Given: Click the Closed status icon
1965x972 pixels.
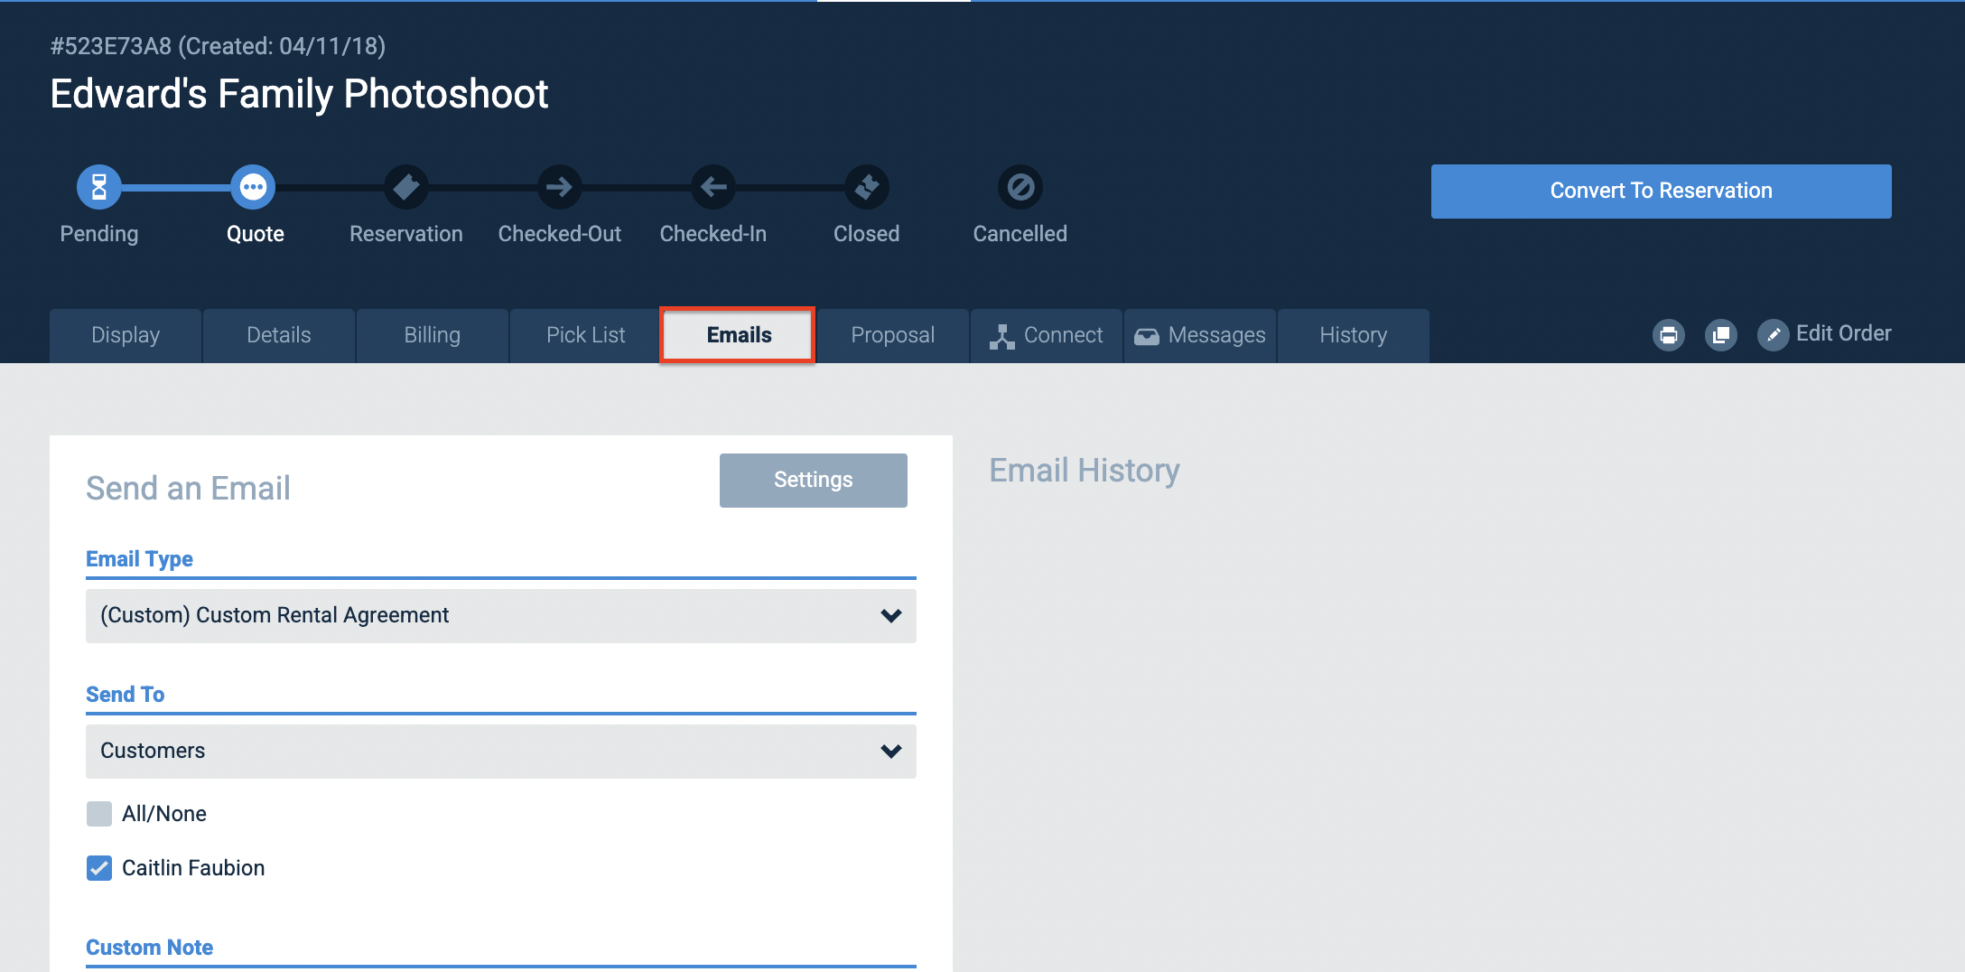Looking at the screenshot, I should (x=867, y=187).
